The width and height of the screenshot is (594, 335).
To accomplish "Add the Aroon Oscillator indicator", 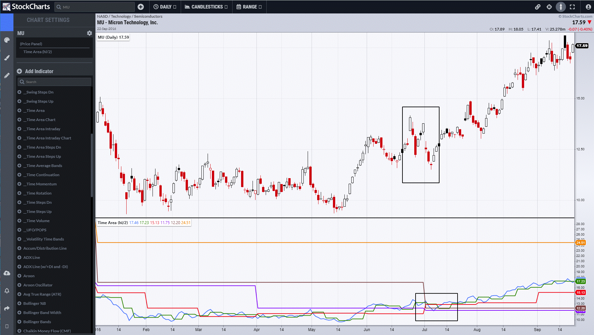I will (38, 285).
